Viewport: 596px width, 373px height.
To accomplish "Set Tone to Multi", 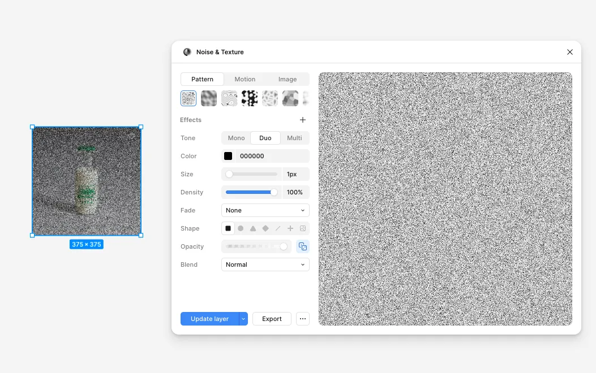I will (294, 138).
